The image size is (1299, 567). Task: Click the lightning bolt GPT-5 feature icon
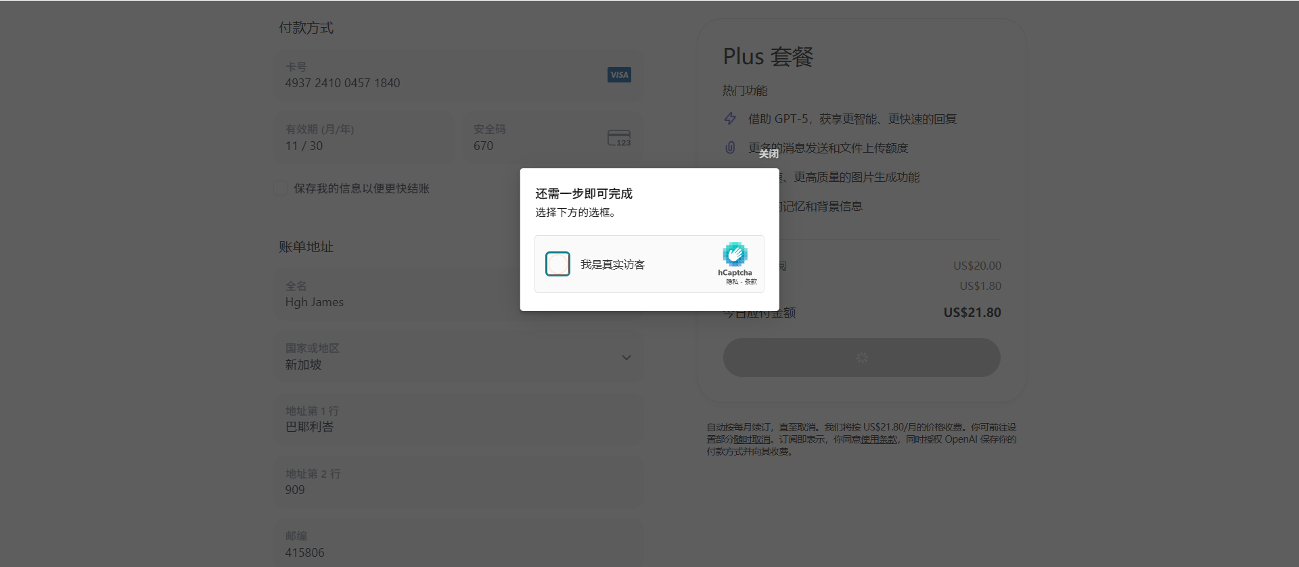tap(730, 119)
